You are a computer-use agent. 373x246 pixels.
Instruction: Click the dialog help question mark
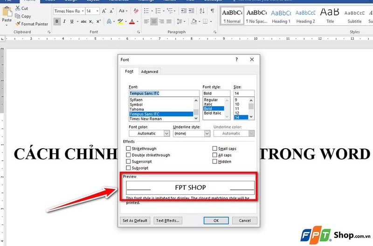coord(236,60)
